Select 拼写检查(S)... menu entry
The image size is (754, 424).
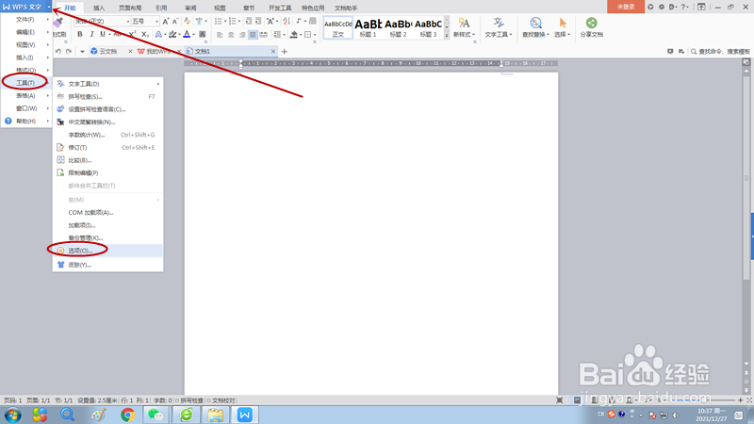coord(107,97)
